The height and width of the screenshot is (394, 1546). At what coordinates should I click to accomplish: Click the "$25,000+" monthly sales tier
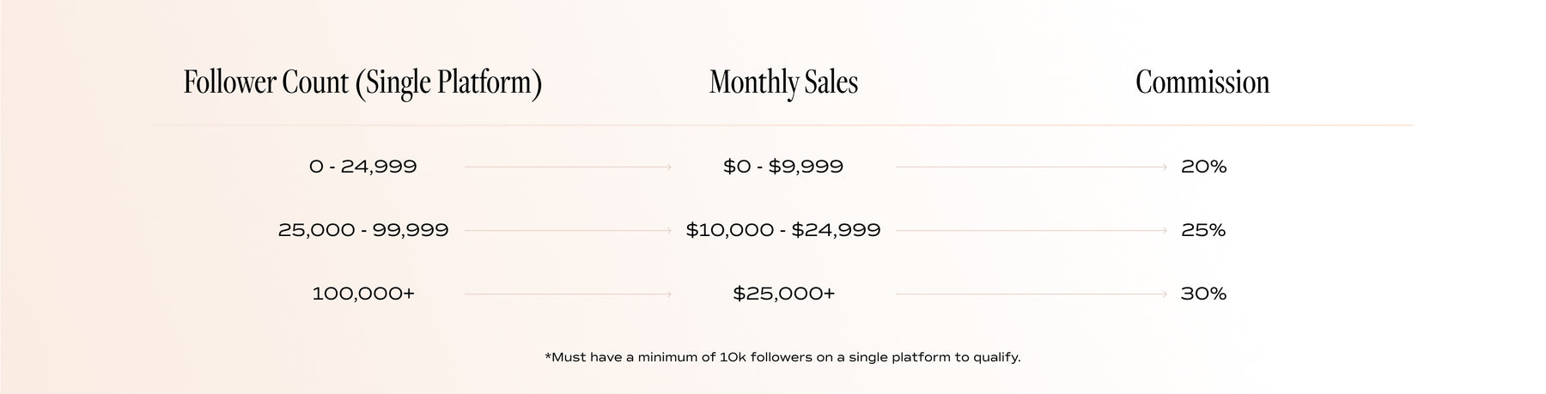(783, 294)
